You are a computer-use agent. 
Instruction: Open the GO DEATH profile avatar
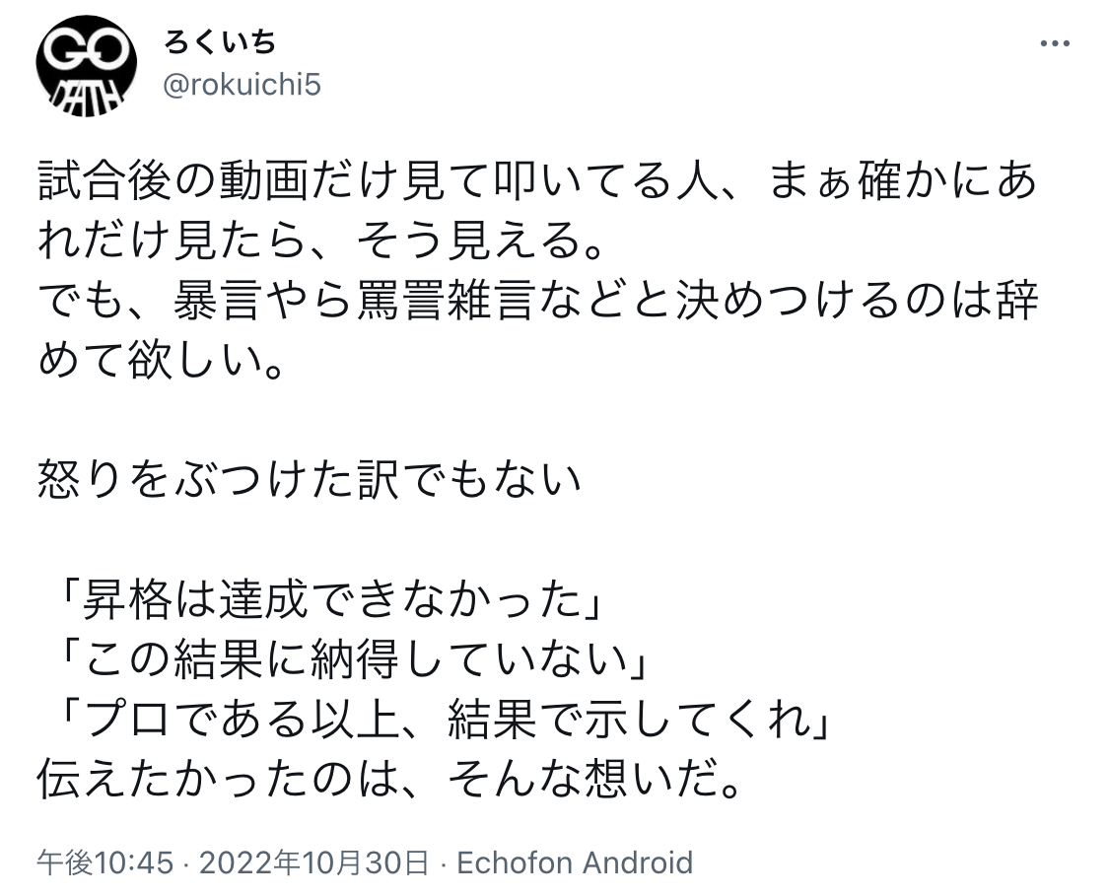pyautogui.click(x=87, y=66)
